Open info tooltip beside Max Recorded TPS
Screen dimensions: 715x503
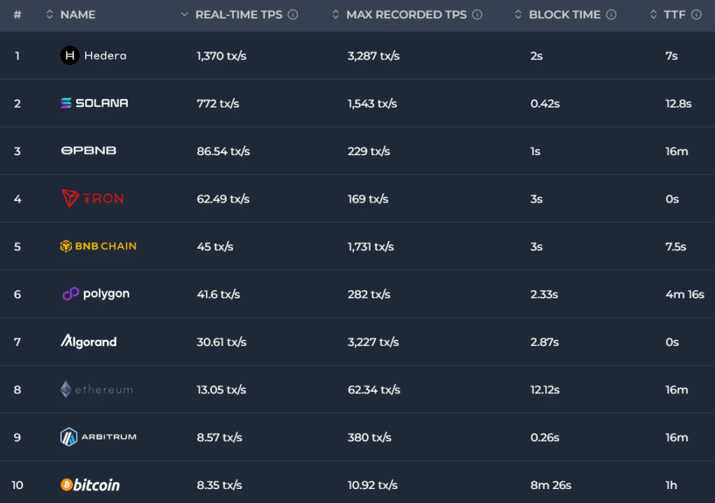tap(477, 15)
